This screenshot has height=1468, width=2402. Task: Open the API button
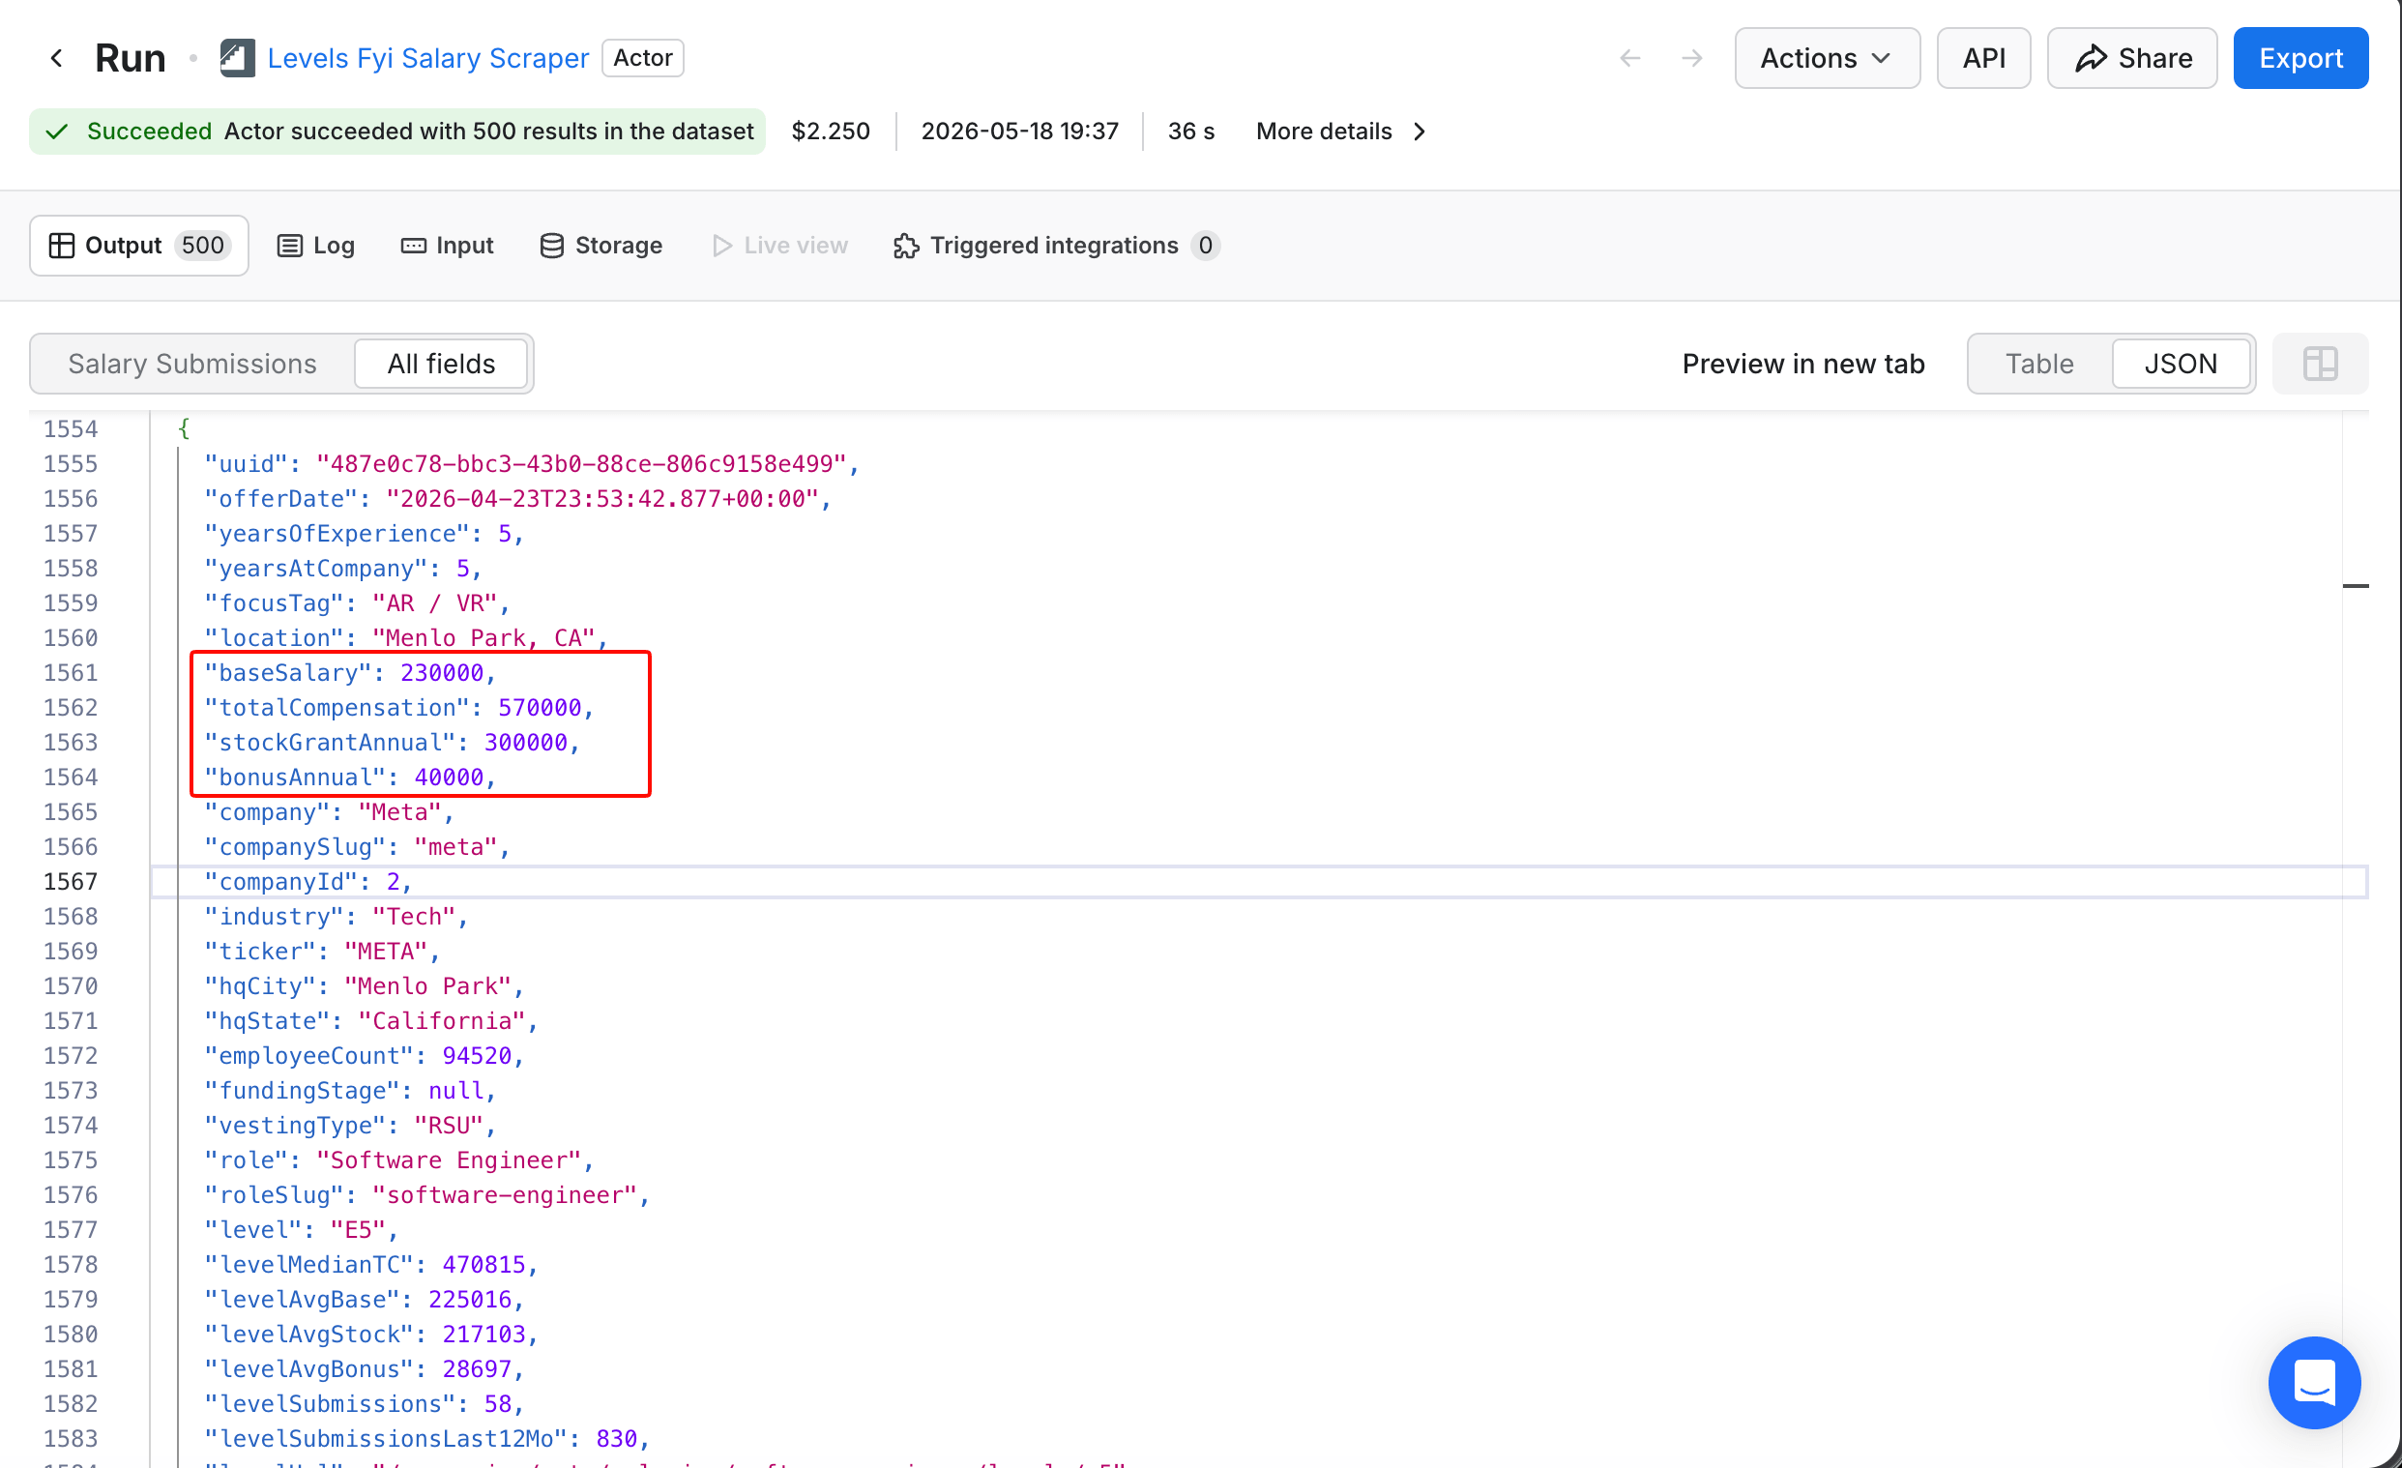(x=1984, y=58)
